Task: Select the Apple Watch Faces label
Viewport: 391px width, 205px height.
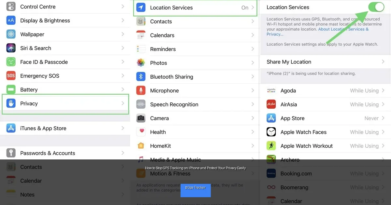Action: (303, 132)
